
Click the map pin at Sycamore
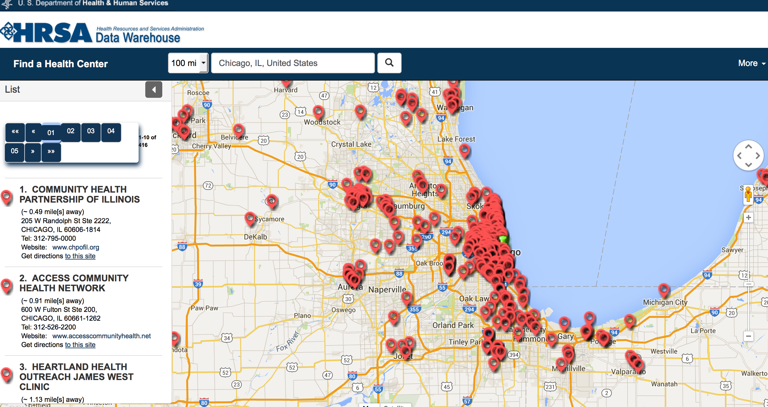[250, 219]
